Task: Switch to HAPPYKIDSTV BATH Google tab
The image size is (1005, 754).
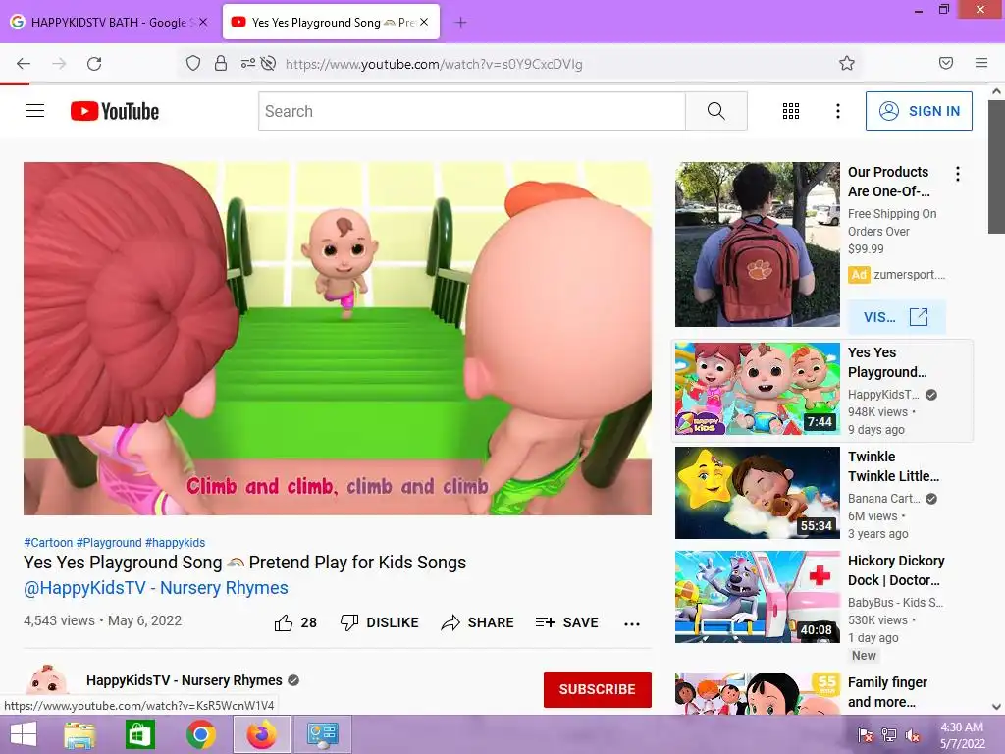Action: (109, 22)
